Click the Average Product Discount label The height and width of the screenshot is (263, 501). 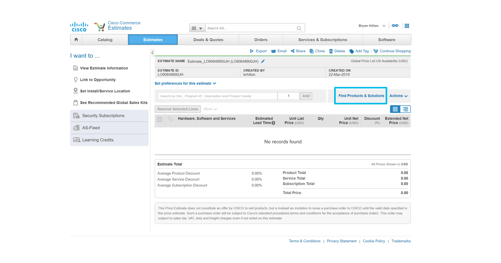(x=178, y=173)
